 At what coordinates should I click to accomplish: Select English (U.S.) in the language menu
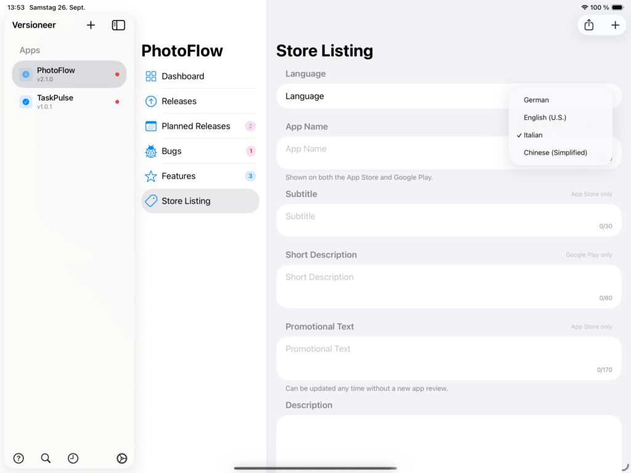561,118
